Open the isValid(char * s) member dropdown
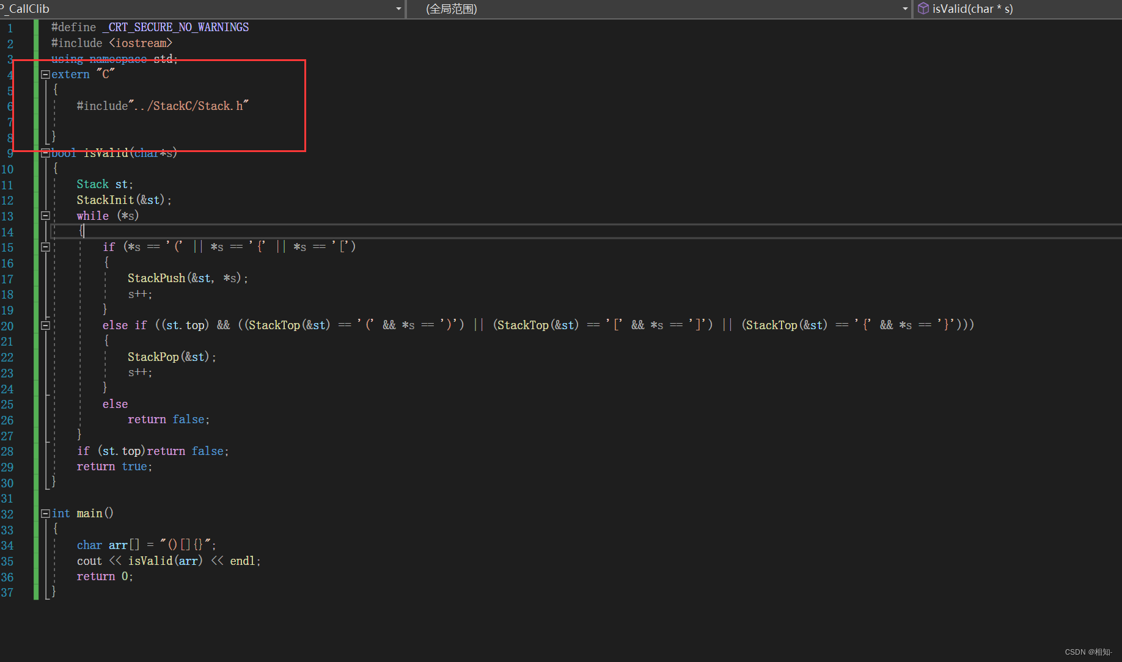 [1018, 9]
